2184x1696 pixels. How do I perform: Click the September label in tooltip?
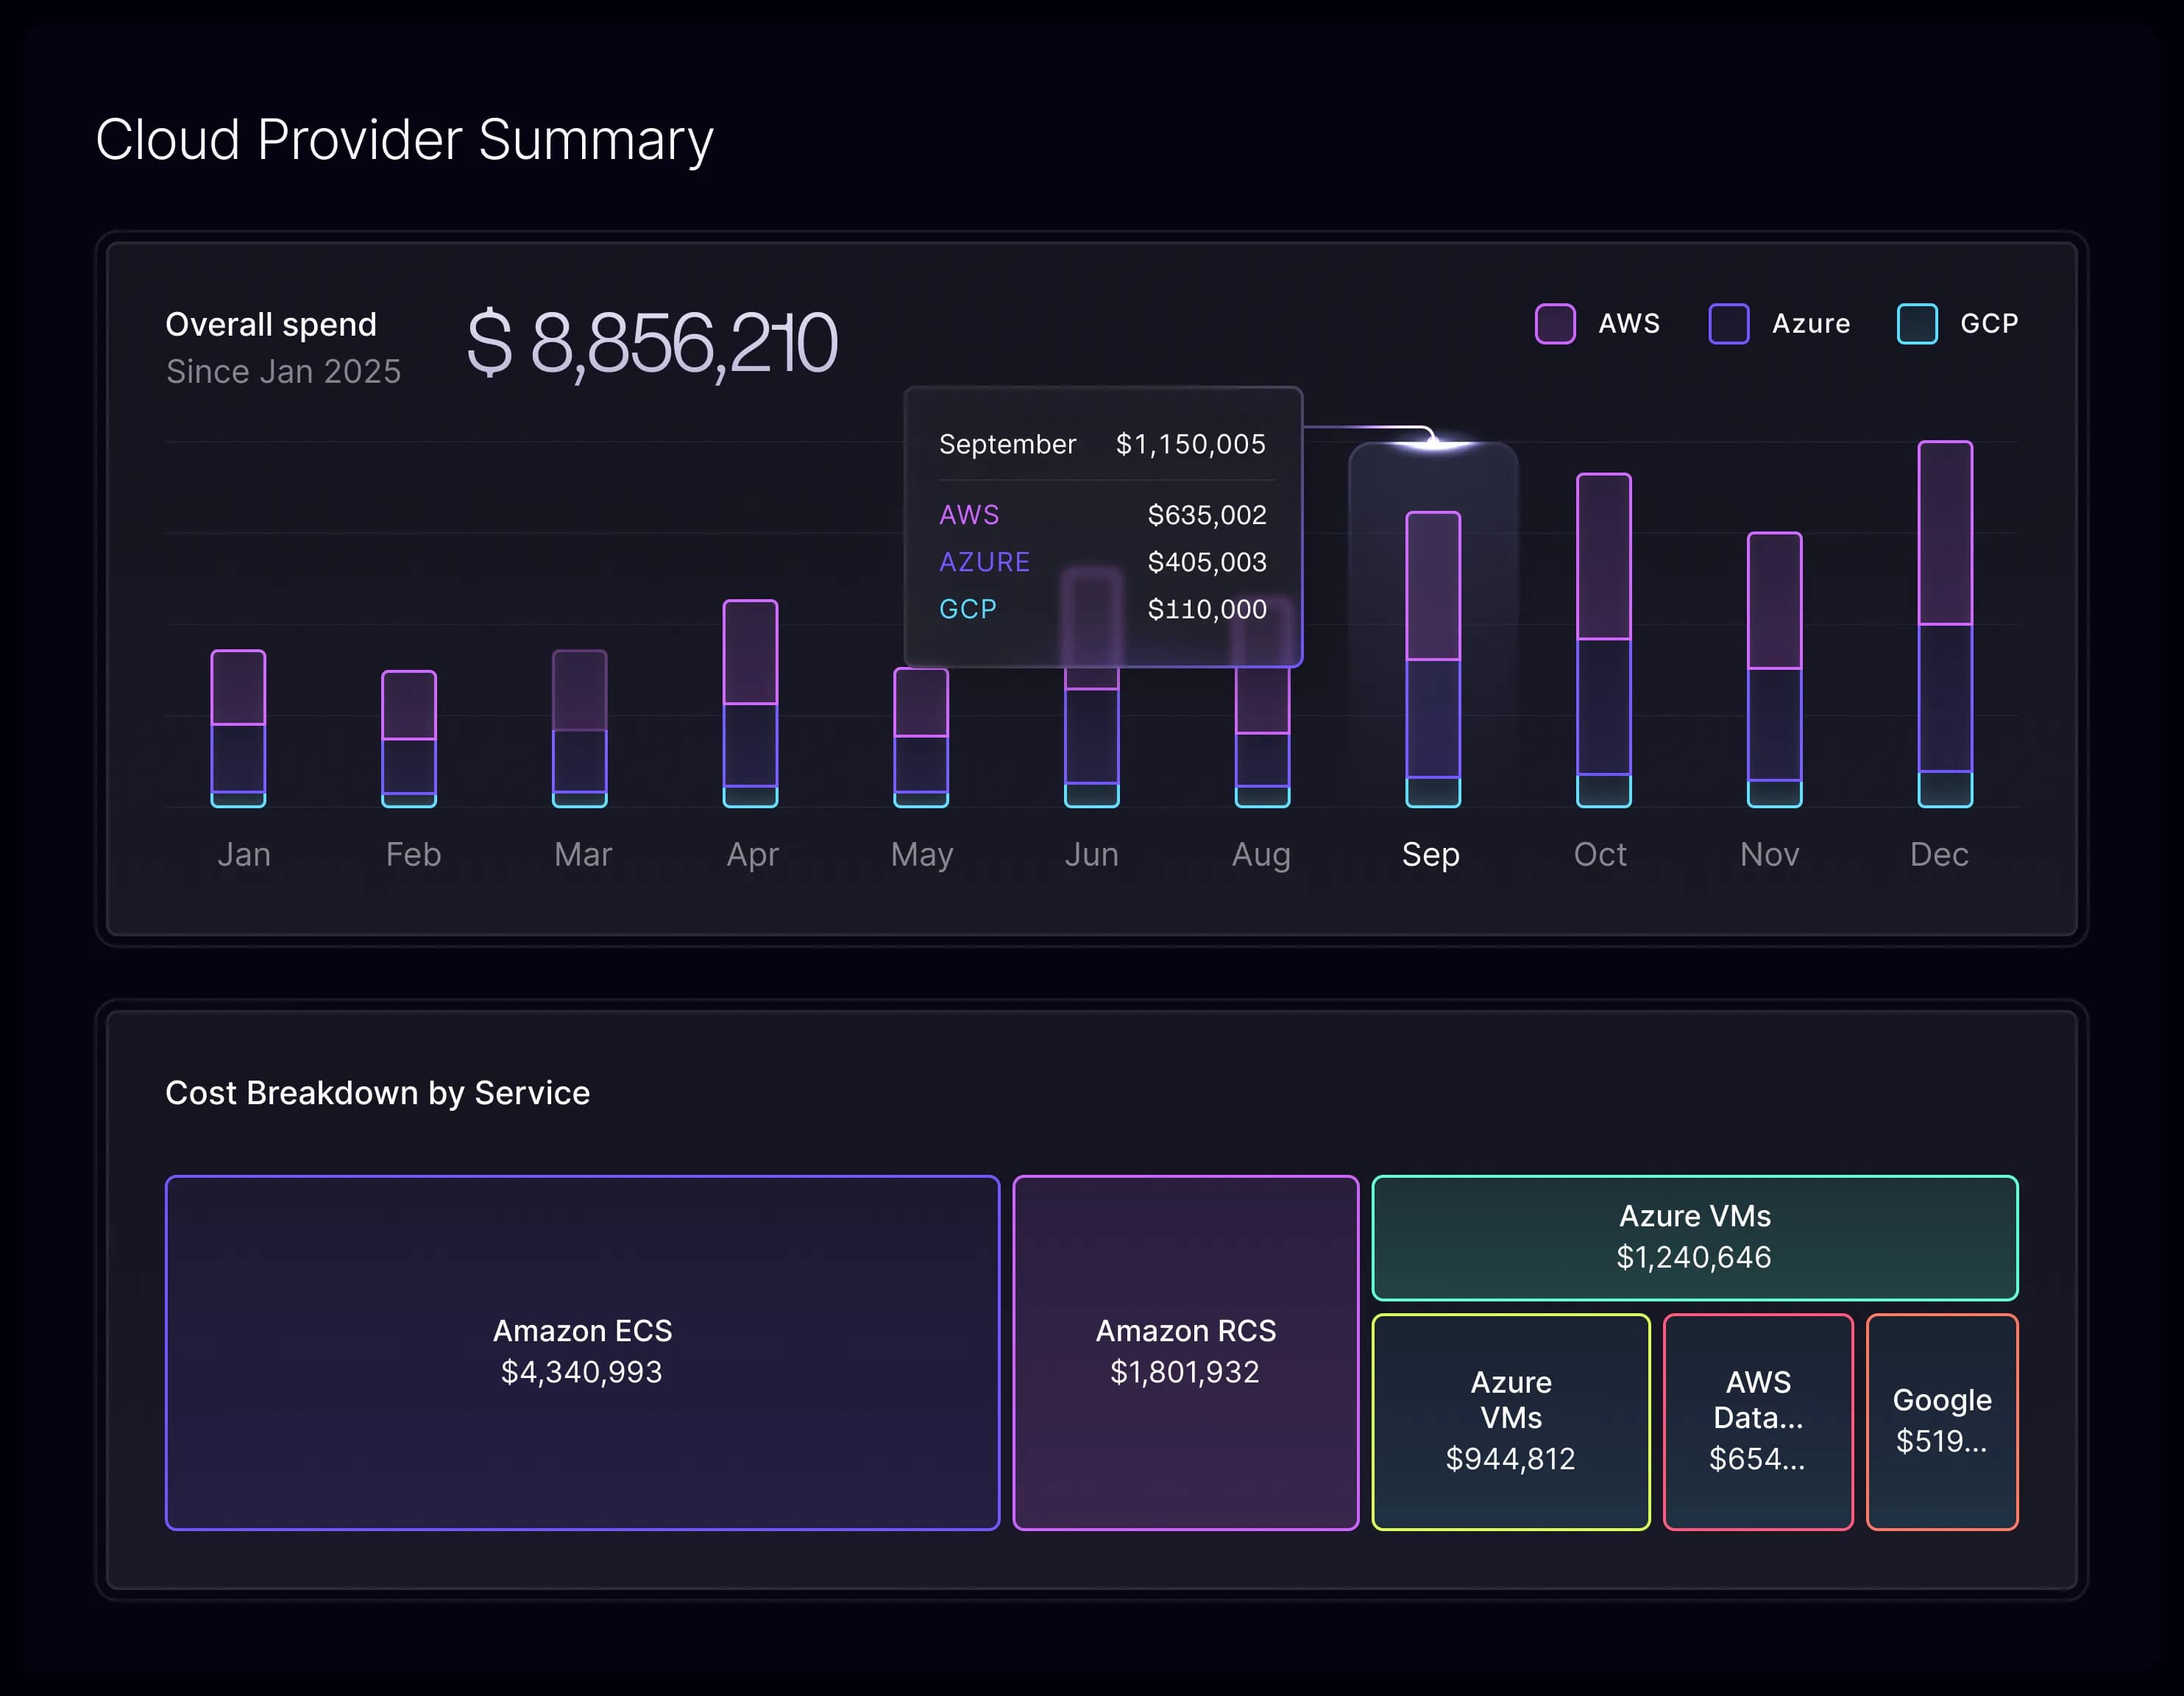pyautogui.click(x=1007, y=445)
